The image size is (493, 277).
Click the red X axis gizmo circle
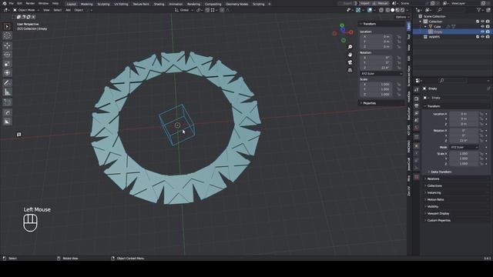tap(351, 32)
